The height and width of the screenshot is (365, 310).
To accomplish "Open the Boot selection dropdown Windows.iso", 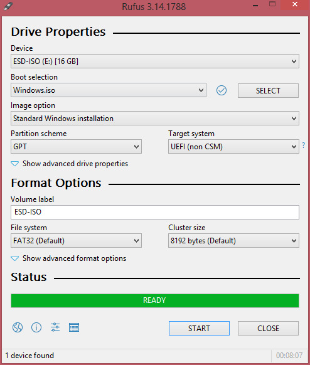I will 109,90.
